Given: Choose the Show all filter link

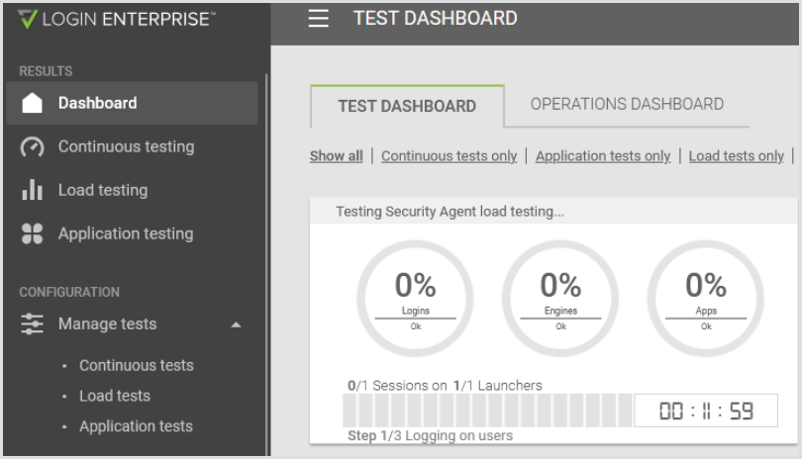Looking at the screenshot, I should coord(336,156).
